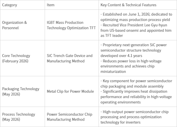Select the Key component for power semiconductor text

pos(136,84)
